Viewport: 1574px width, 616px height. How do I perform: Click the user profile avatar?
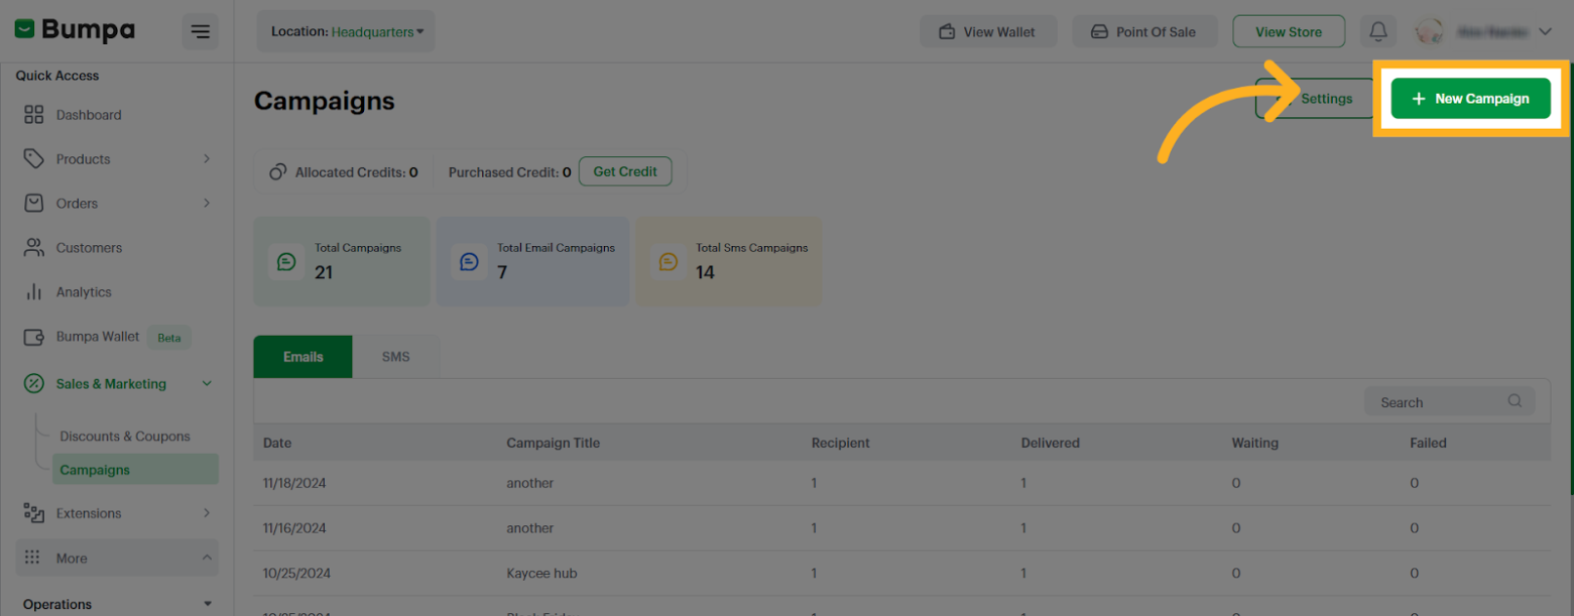1430,31
